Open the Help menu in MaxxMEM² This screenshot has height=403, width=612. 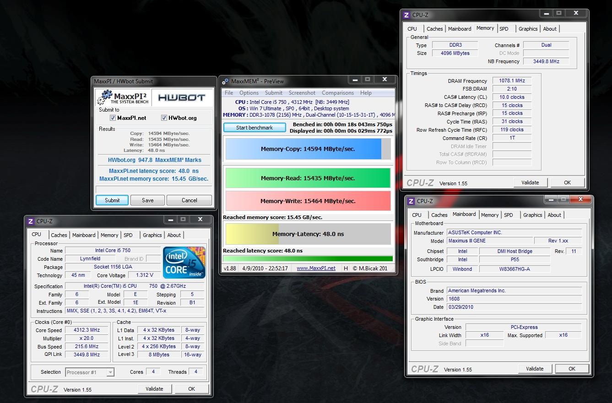pyautogui.click(x=366, y=93)
